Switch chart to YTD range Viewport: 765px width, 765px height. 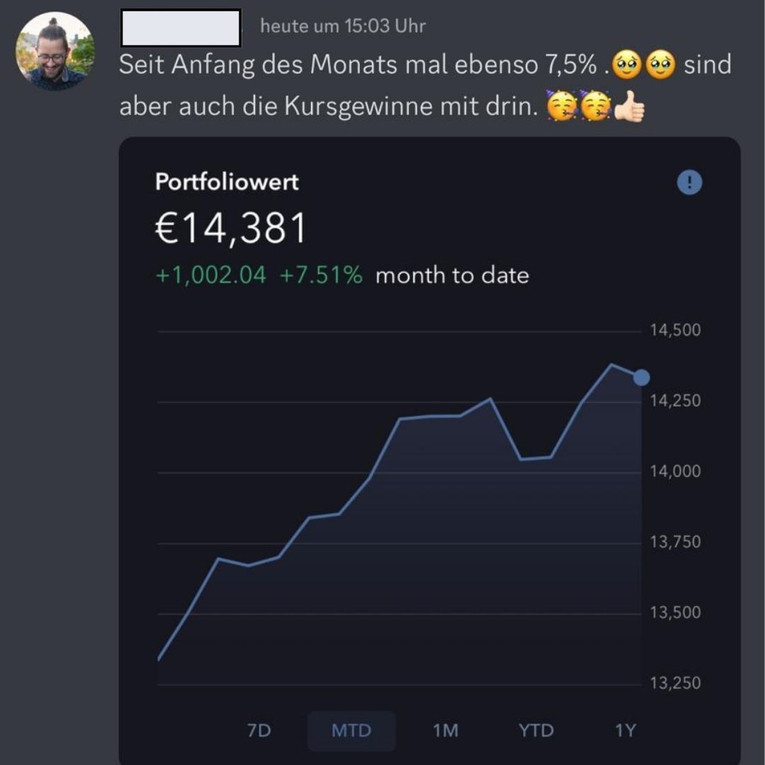(535, 730)
